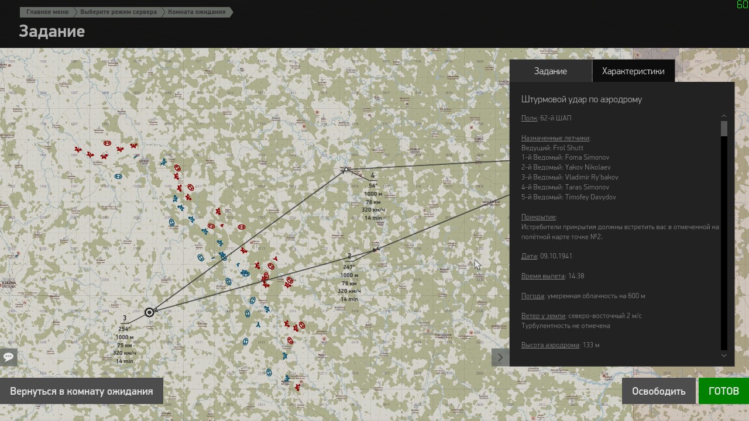Viewport: 749px width, 421px height.
Task: Switch to the Задание tab
Action: (551, 71)
